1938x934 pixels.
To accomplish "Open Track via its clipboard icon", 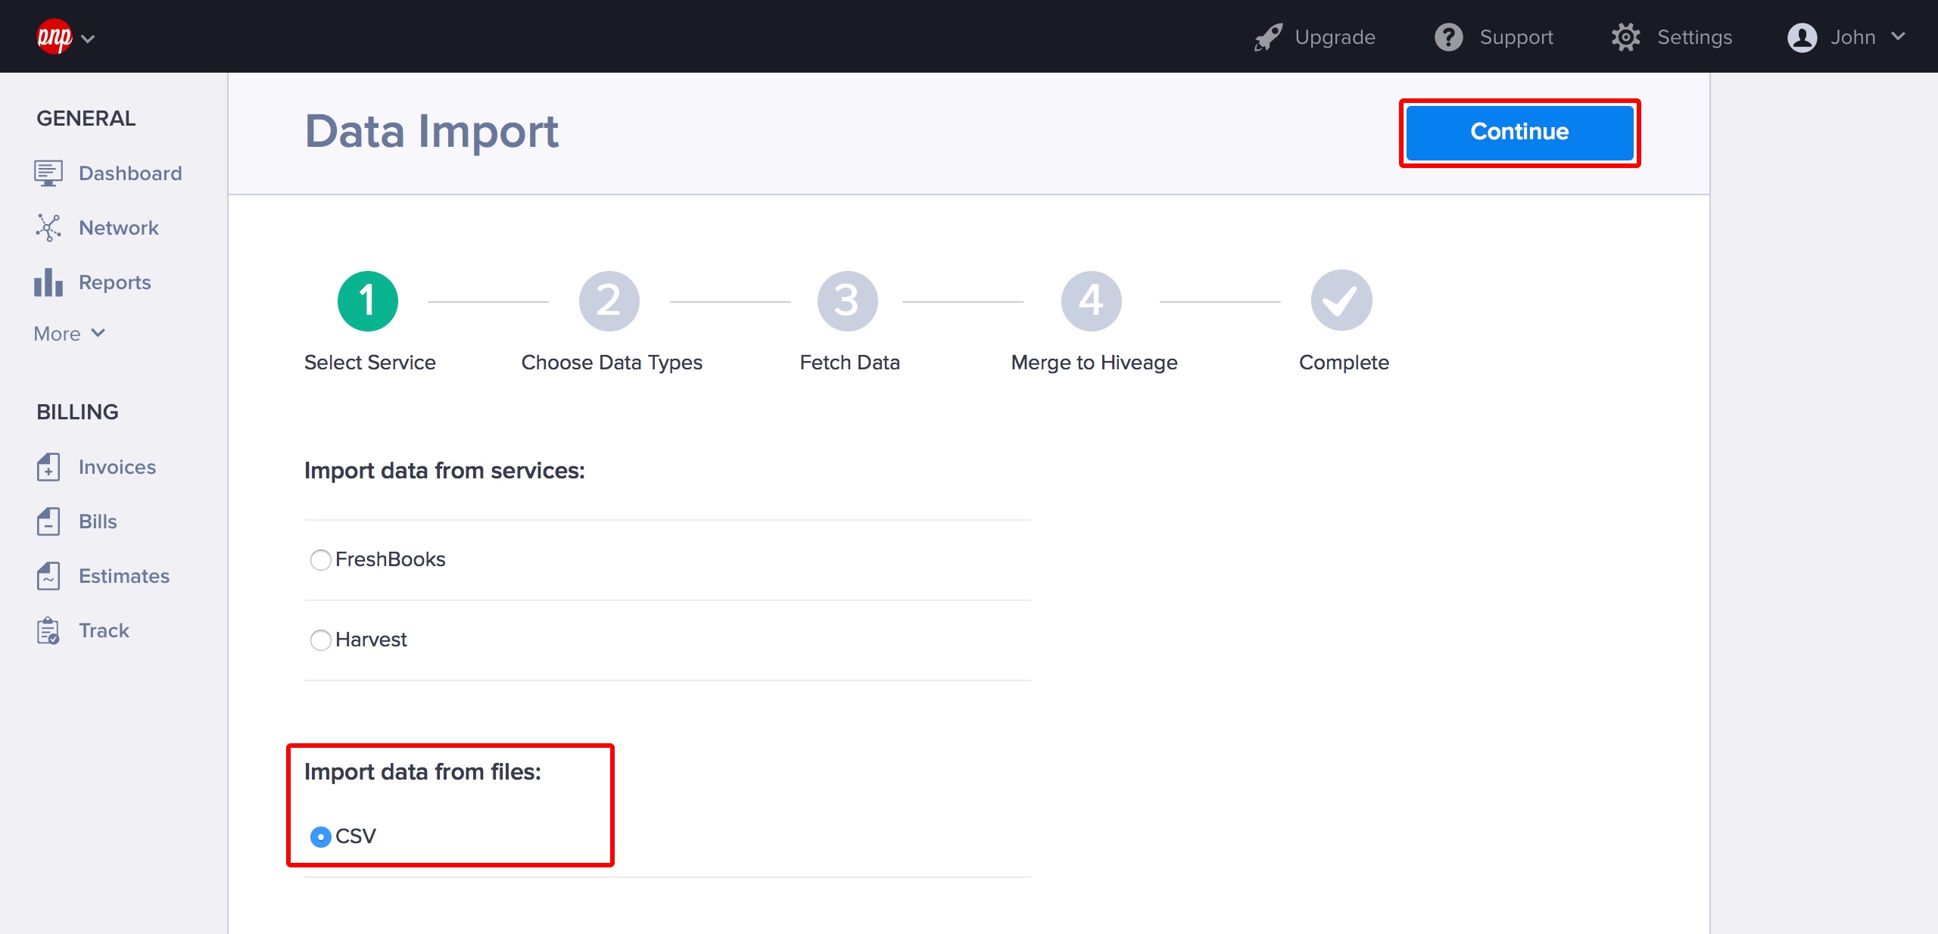I will point(48,630).
